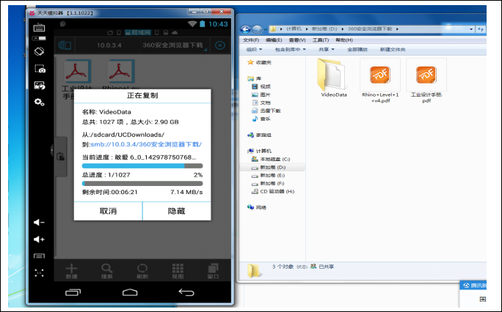Open the emulator keyboard tool icon
Screen dimensions: 502x312
39,28
